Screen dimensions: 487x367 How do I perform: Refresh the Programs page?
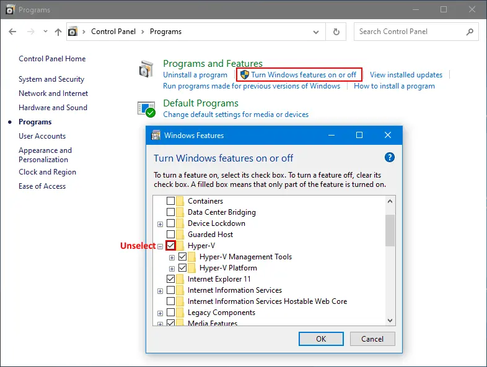(x=336, y=32)
